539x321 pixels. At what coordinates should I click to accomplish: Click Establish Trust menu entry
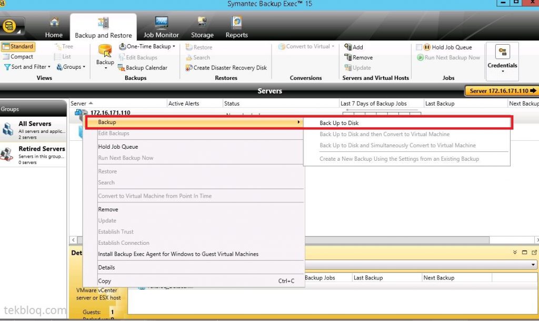115,232
